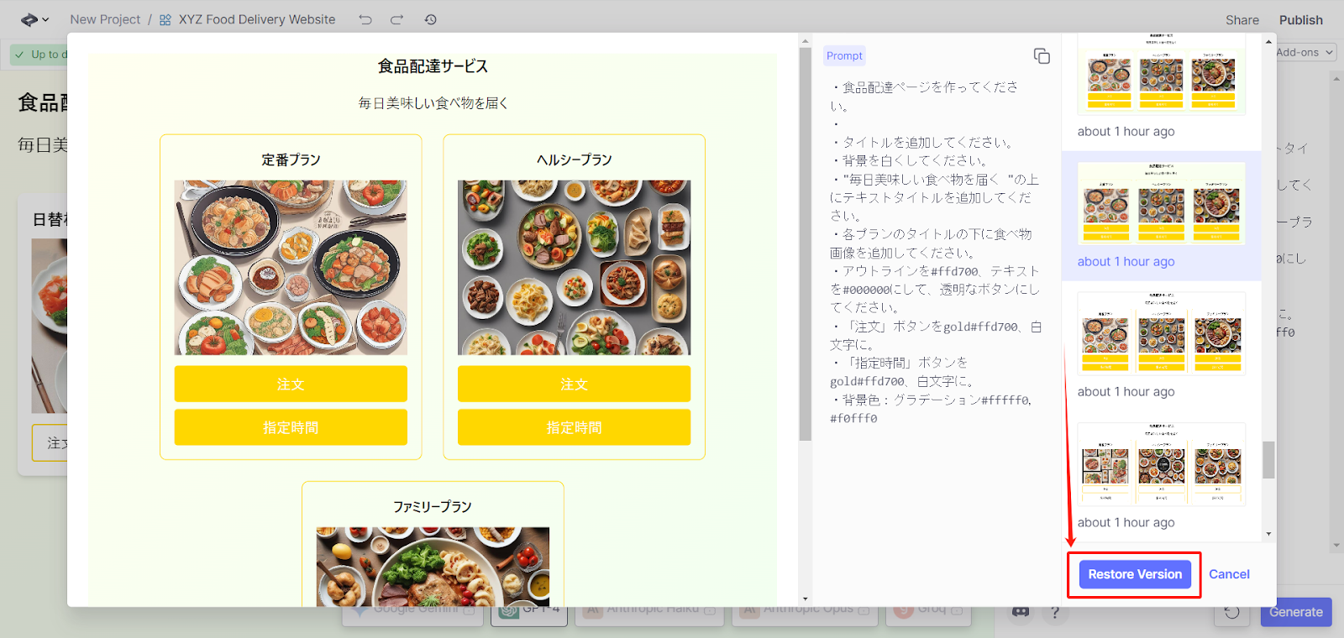Select the Anthropic Haiku model tab
1344x638 pixels.
(649, 609)
